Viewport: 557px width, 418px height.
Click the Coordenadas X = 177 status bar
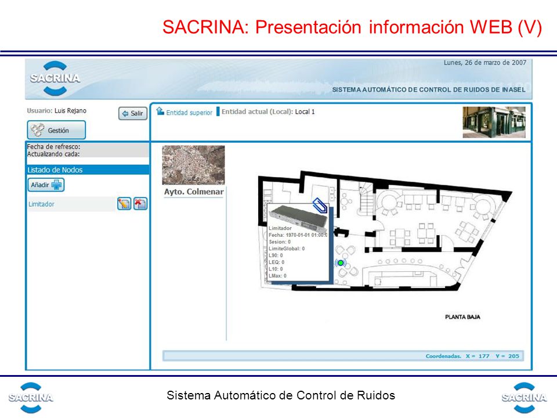click(343, 356)
